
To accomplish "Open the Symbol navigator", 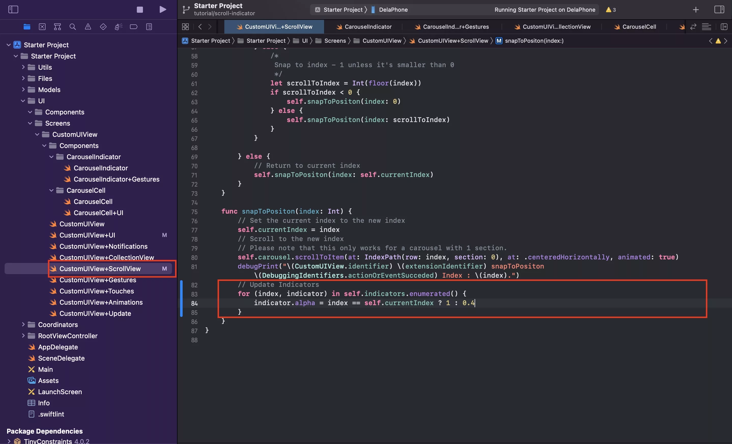I will [x=57, y=27].
